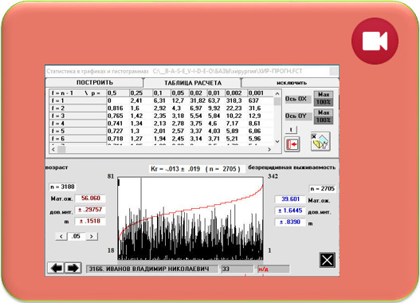
Task: Select the f = 3 table row
Action: click(x=162, y=116)
